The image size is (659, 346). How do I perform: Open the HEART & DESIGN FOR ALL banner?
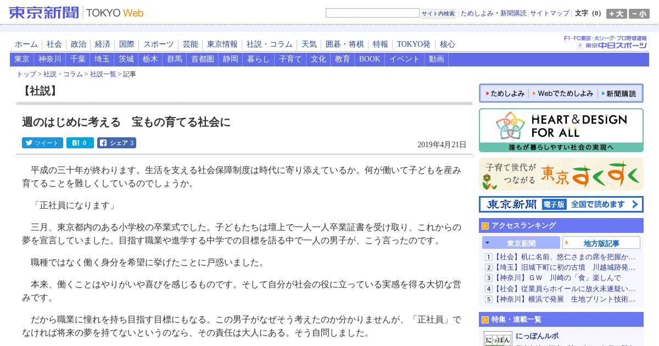click(x=561, y=130)
